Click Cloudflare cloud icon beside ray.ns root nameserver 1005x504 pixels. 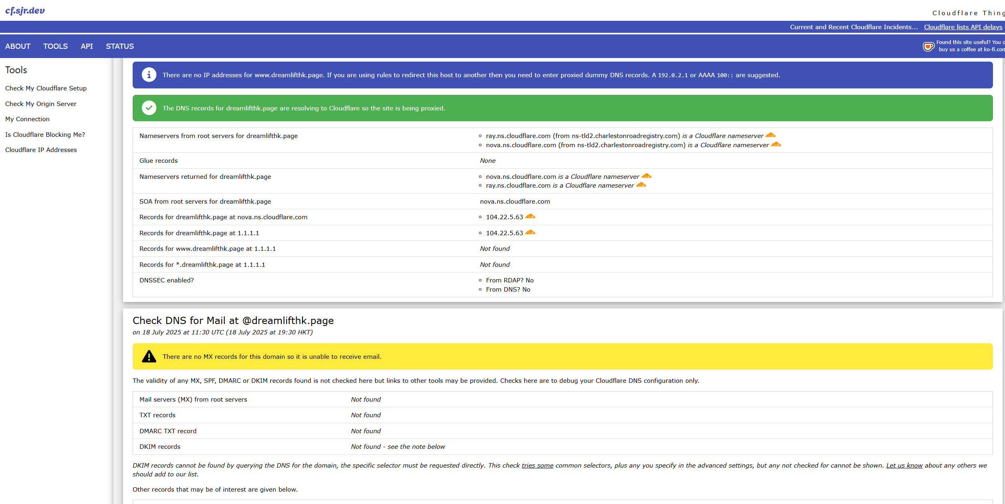click(x=771, y=135)
